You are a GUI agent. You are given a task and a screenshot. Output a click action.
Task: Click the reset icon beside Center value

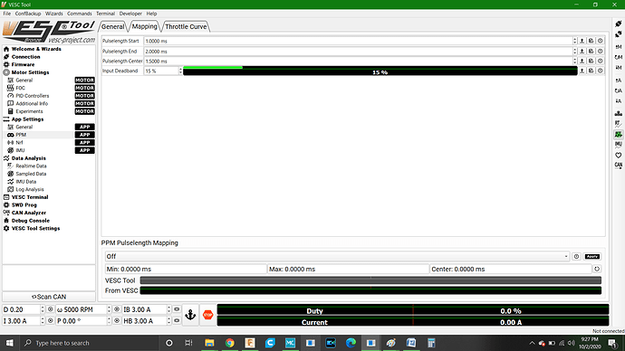[597, 269]
